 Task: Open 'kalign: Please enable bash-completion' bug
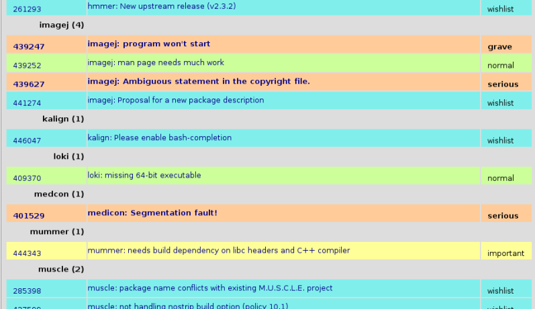[x=159, y=137]
